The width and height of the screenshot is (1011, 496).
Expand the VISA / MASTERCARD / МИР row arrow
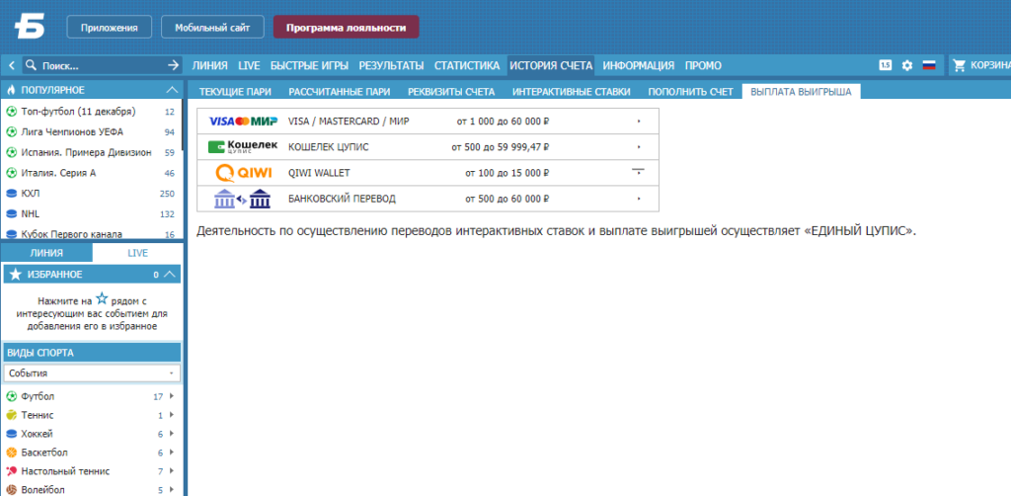coord(639,122)
